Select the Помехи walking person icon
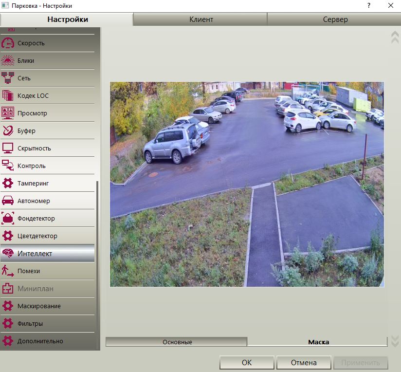Image resolution: width=401 pixels, height=372 pixels. (x=8, y=271)
